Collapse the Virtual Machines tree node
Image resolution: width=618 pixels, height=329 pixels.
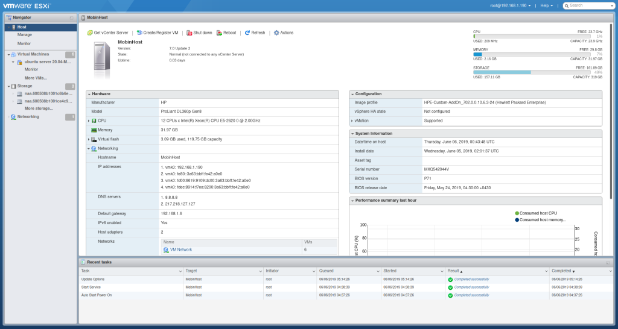[8, 55]
